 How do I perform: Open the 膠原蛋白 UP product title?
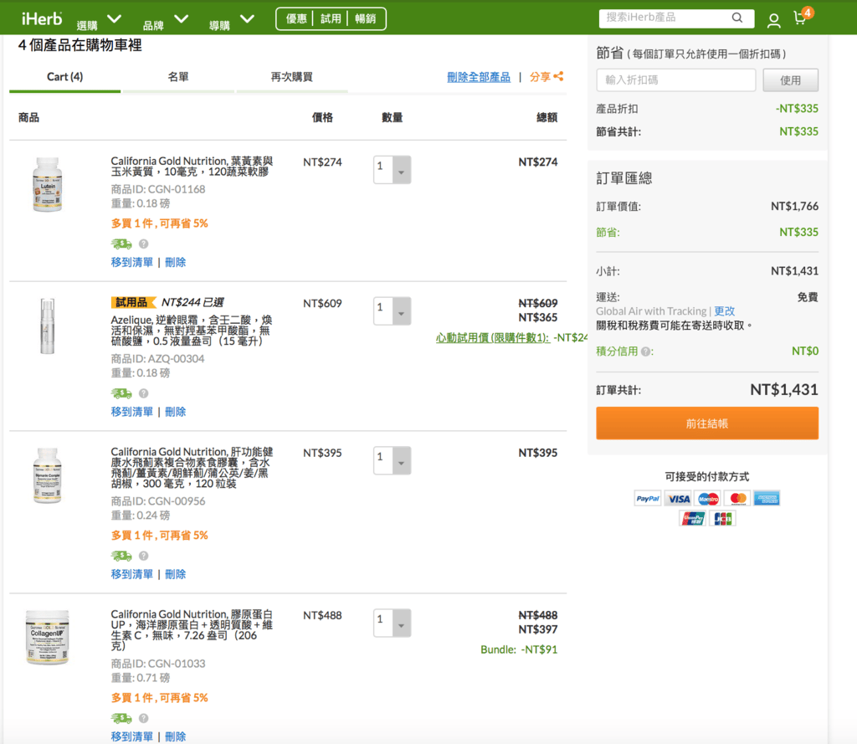(x=192, y=629)
